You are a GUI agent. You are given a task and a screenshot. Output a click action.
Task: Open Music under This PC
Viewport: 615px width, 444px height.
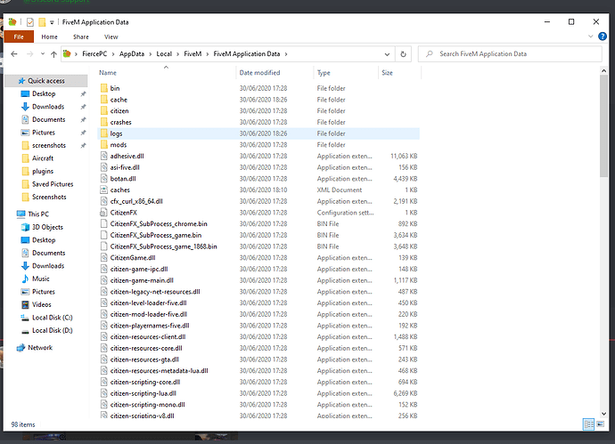coord(40,279)
